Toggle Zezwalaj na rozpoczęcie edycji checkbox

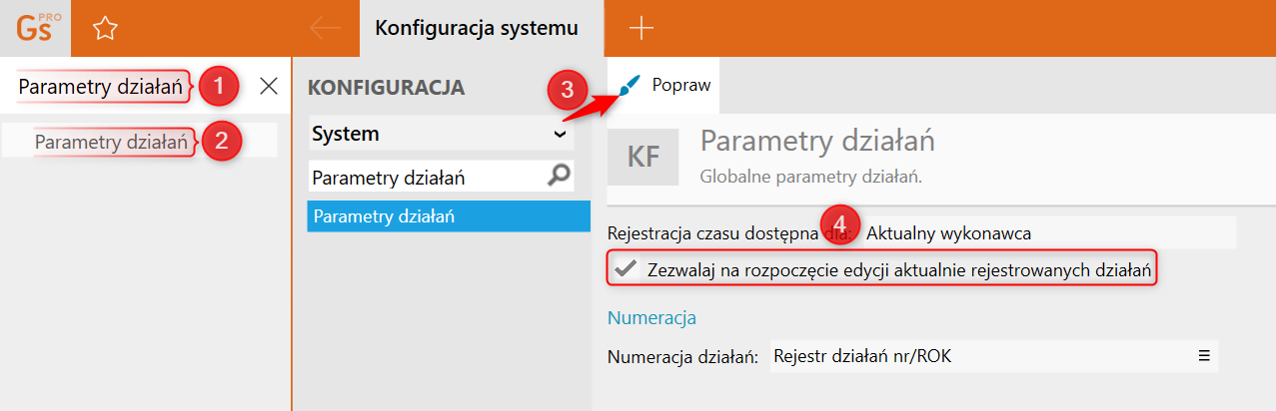[626, 268]
